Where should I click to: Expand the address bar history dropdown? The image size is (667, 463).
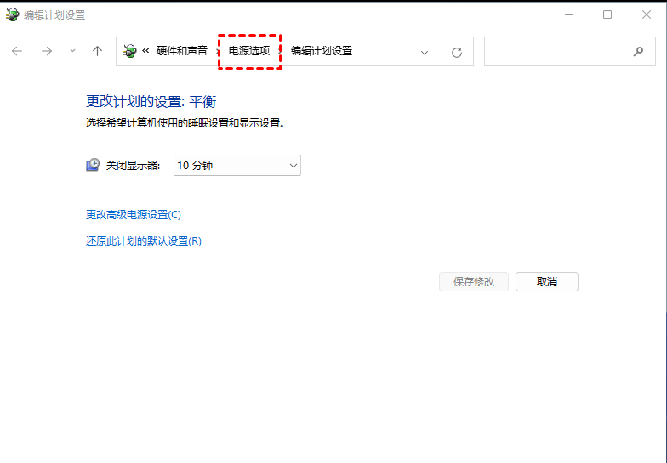[x=424, y=53]
